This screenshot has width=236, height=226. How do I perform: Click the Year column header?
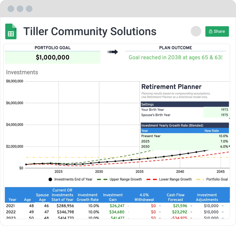point(12,200)
